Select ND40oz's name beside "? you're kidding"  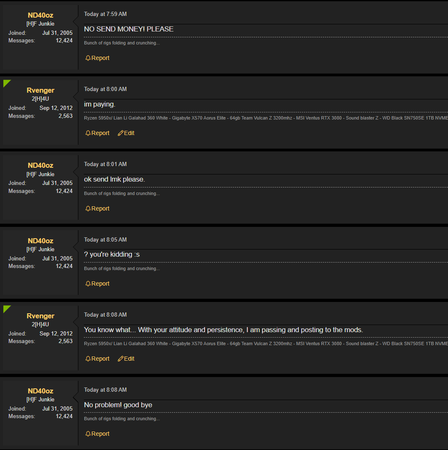pyautogui.click(x=40, y=241)
